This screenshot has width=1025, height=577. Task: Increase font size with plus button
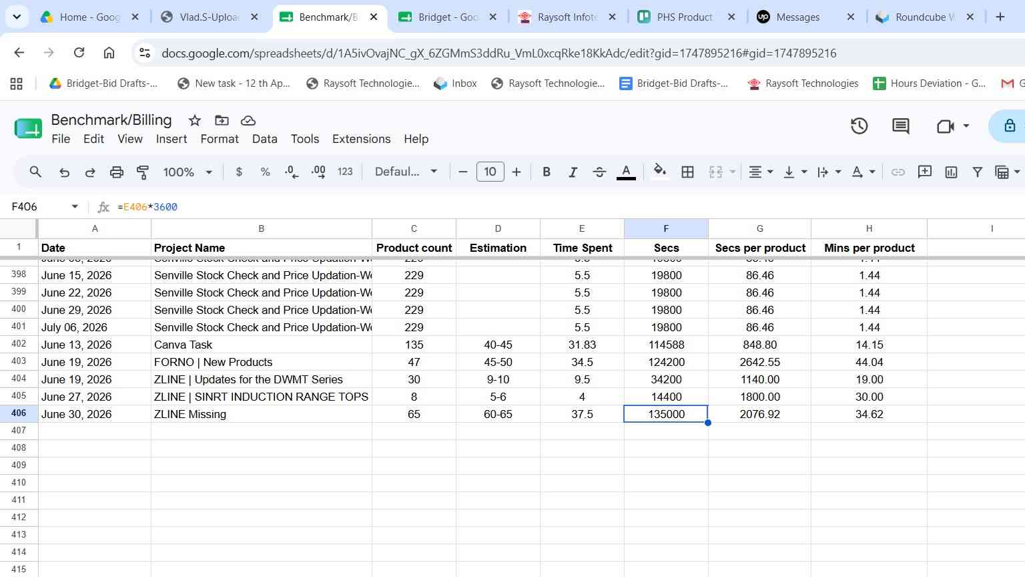[x=517, y=172]
